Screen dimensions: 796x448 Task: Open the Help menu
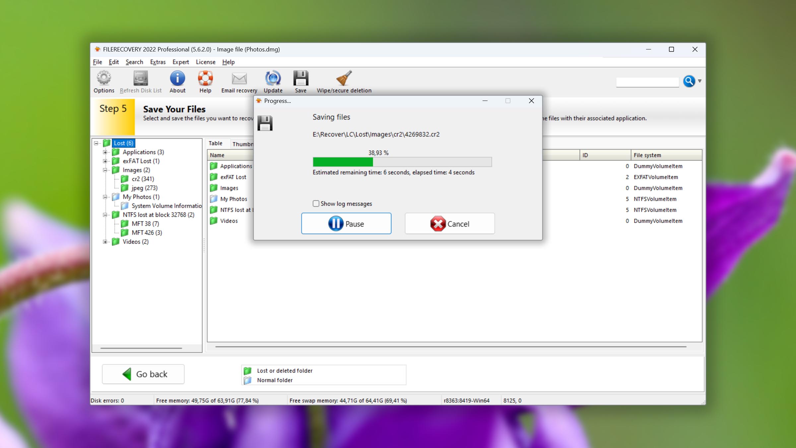coord(228,62)
